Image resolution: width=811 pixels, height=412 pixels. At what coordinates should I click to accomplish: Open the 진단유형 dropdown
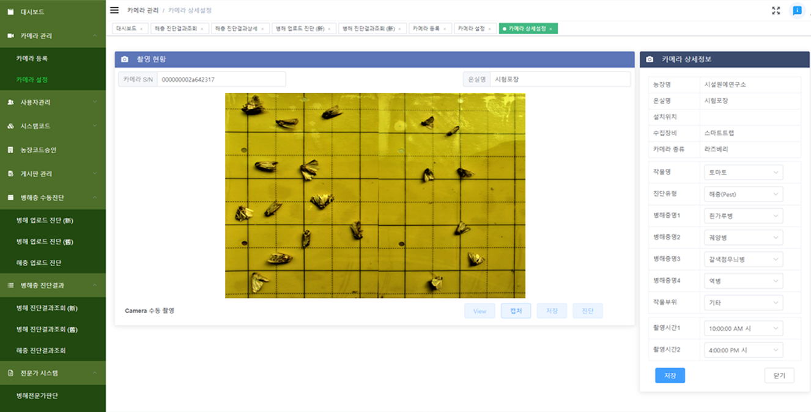click(743, 195)
